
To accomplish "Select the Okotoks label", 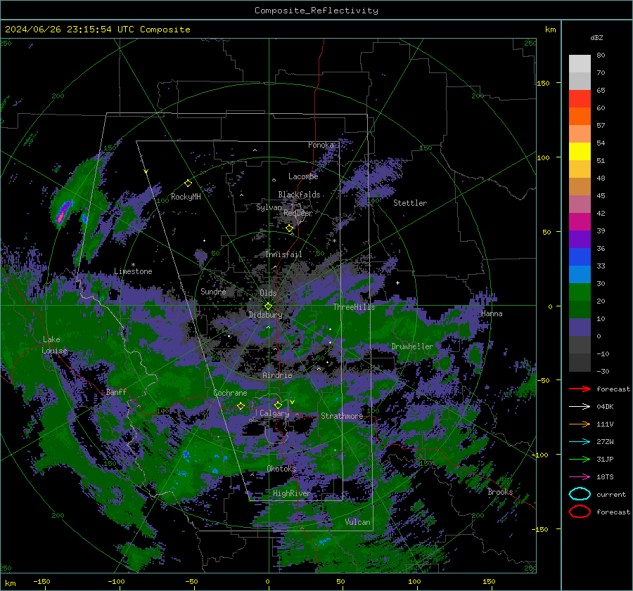I will (281, 469).
